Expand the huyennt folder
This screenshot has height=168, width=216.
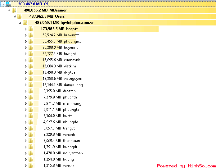pos(26,48)
